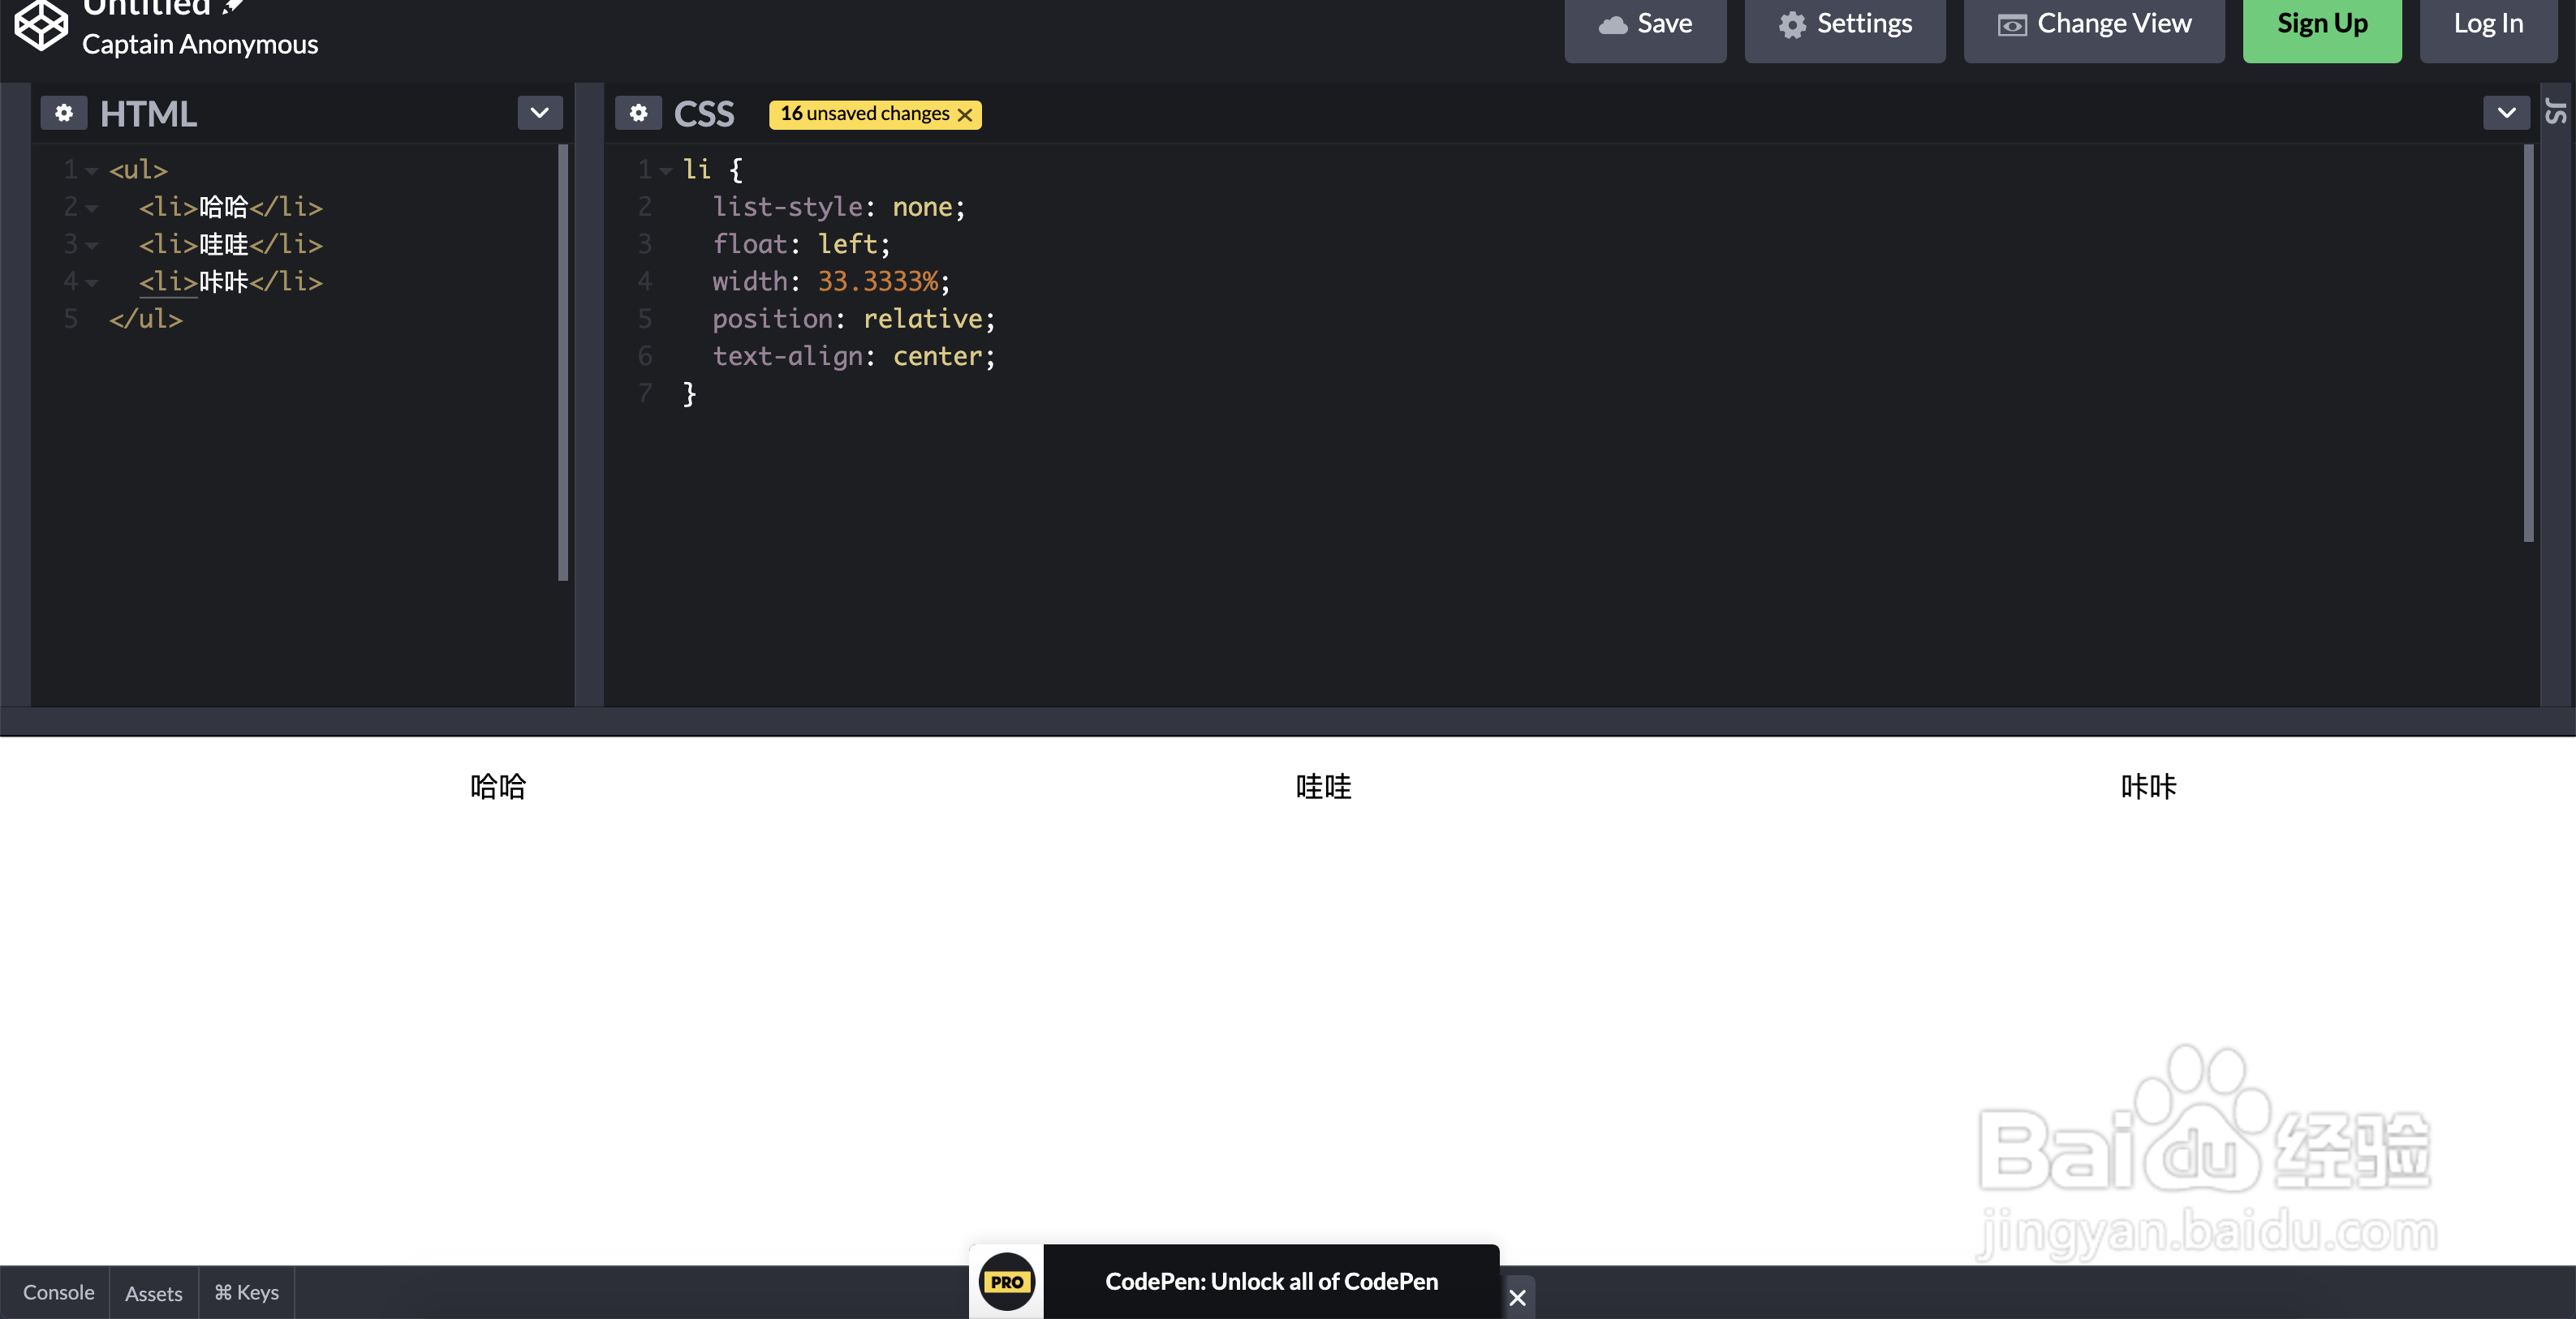Open Change View options
This screenshot has width=2576, height=1319.
[2094, 24]
